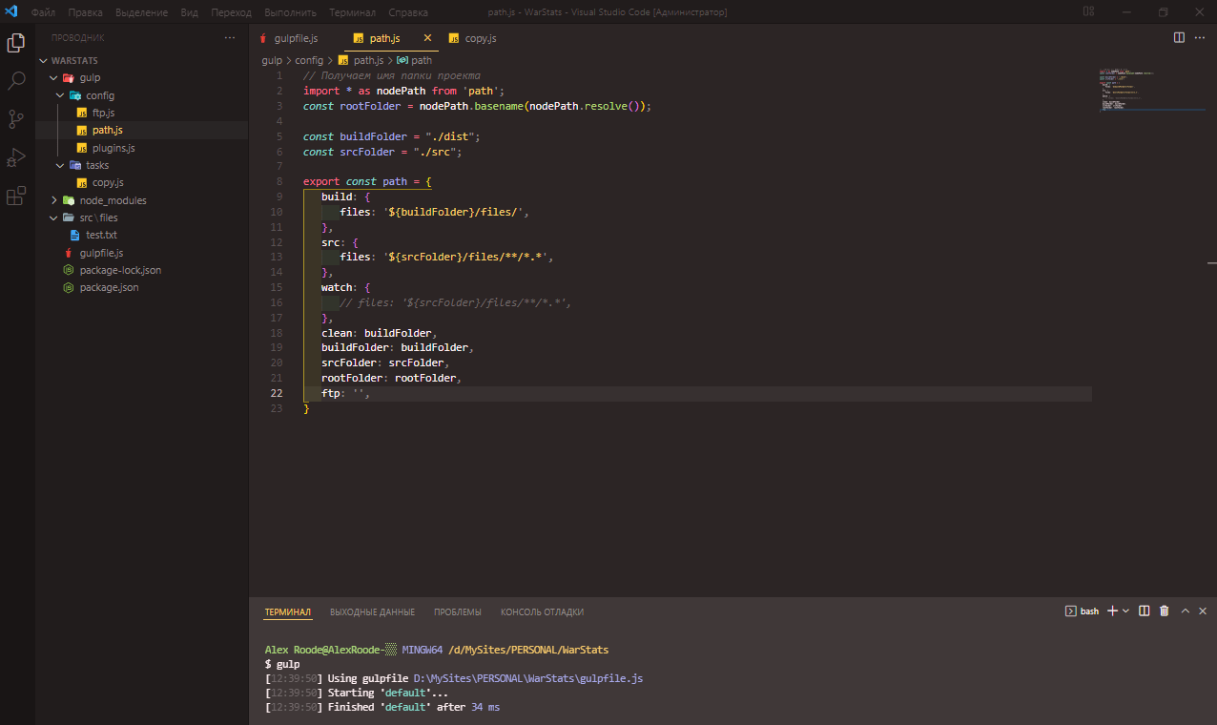
Task: Open the Search view in the activity bar
Action: [16, 79]
